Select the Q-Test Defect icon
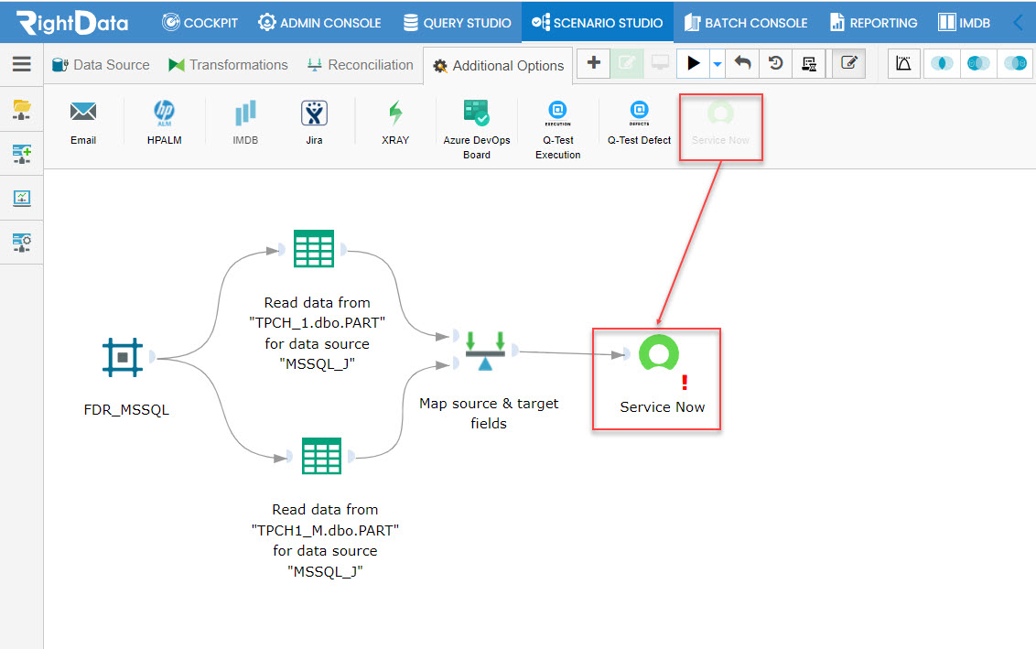This screenshot has height=649, width=1036. point(639,113)
